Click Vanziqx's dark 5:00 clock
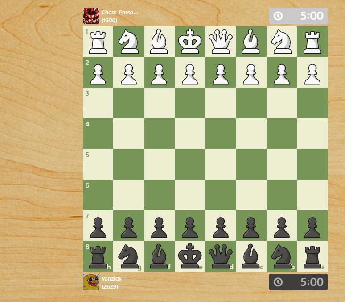Screen dimensions: 345x302 point(298,282)
